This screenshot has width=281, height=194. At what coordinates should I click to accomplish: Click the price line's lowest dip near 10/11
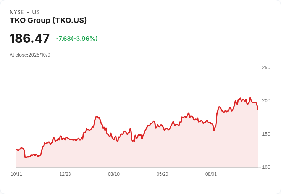tap(25, 157)
